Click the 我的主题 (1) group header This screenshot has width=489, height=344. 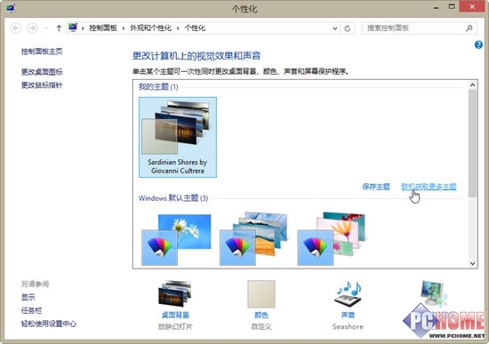(158, 87)
